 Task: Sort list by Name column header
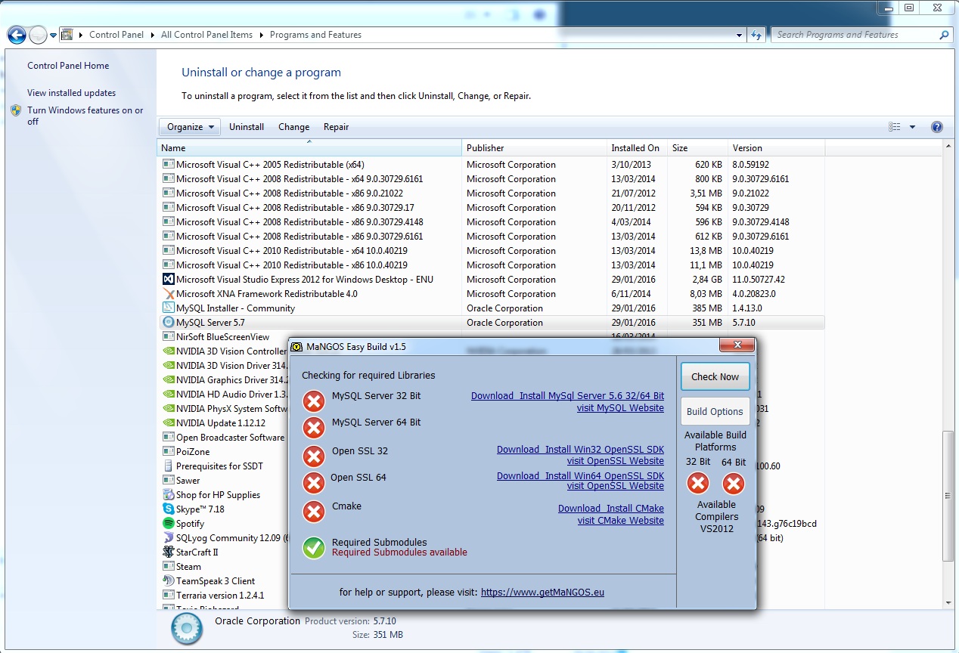[x=310, y=148]
